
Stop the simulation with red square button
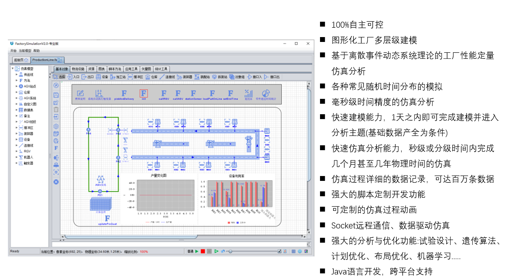(x=203, y=251)
